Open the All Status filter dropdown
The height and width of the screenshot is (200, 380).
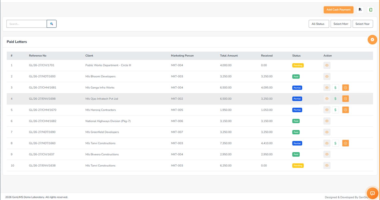(319, 24)
